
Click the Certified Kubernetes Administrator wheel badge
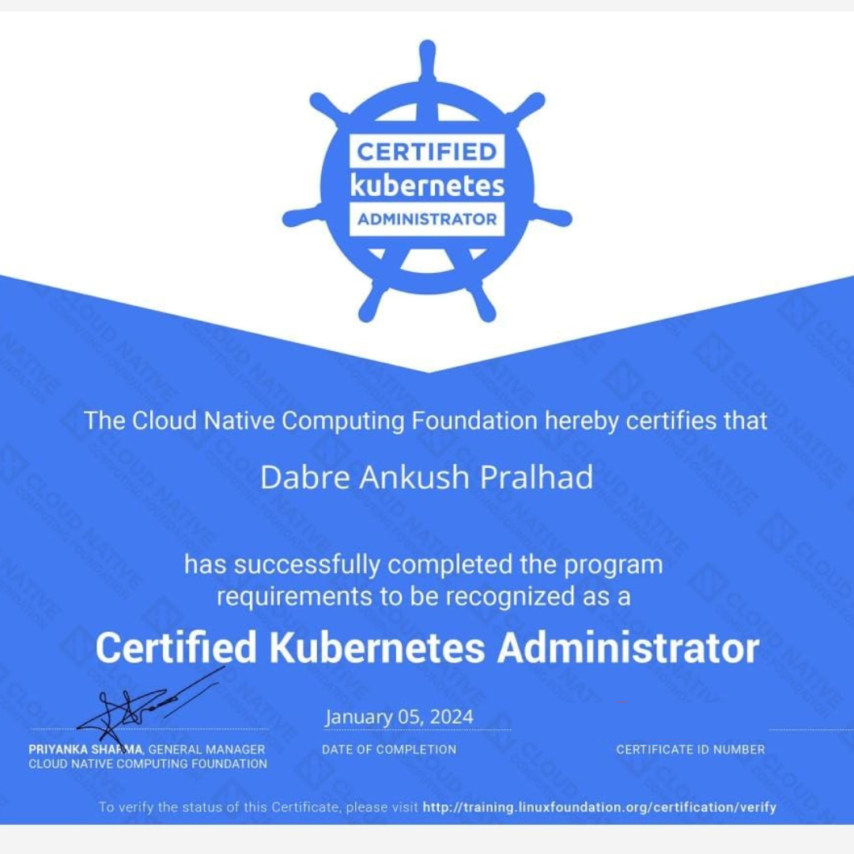click(x=427, y=181)
